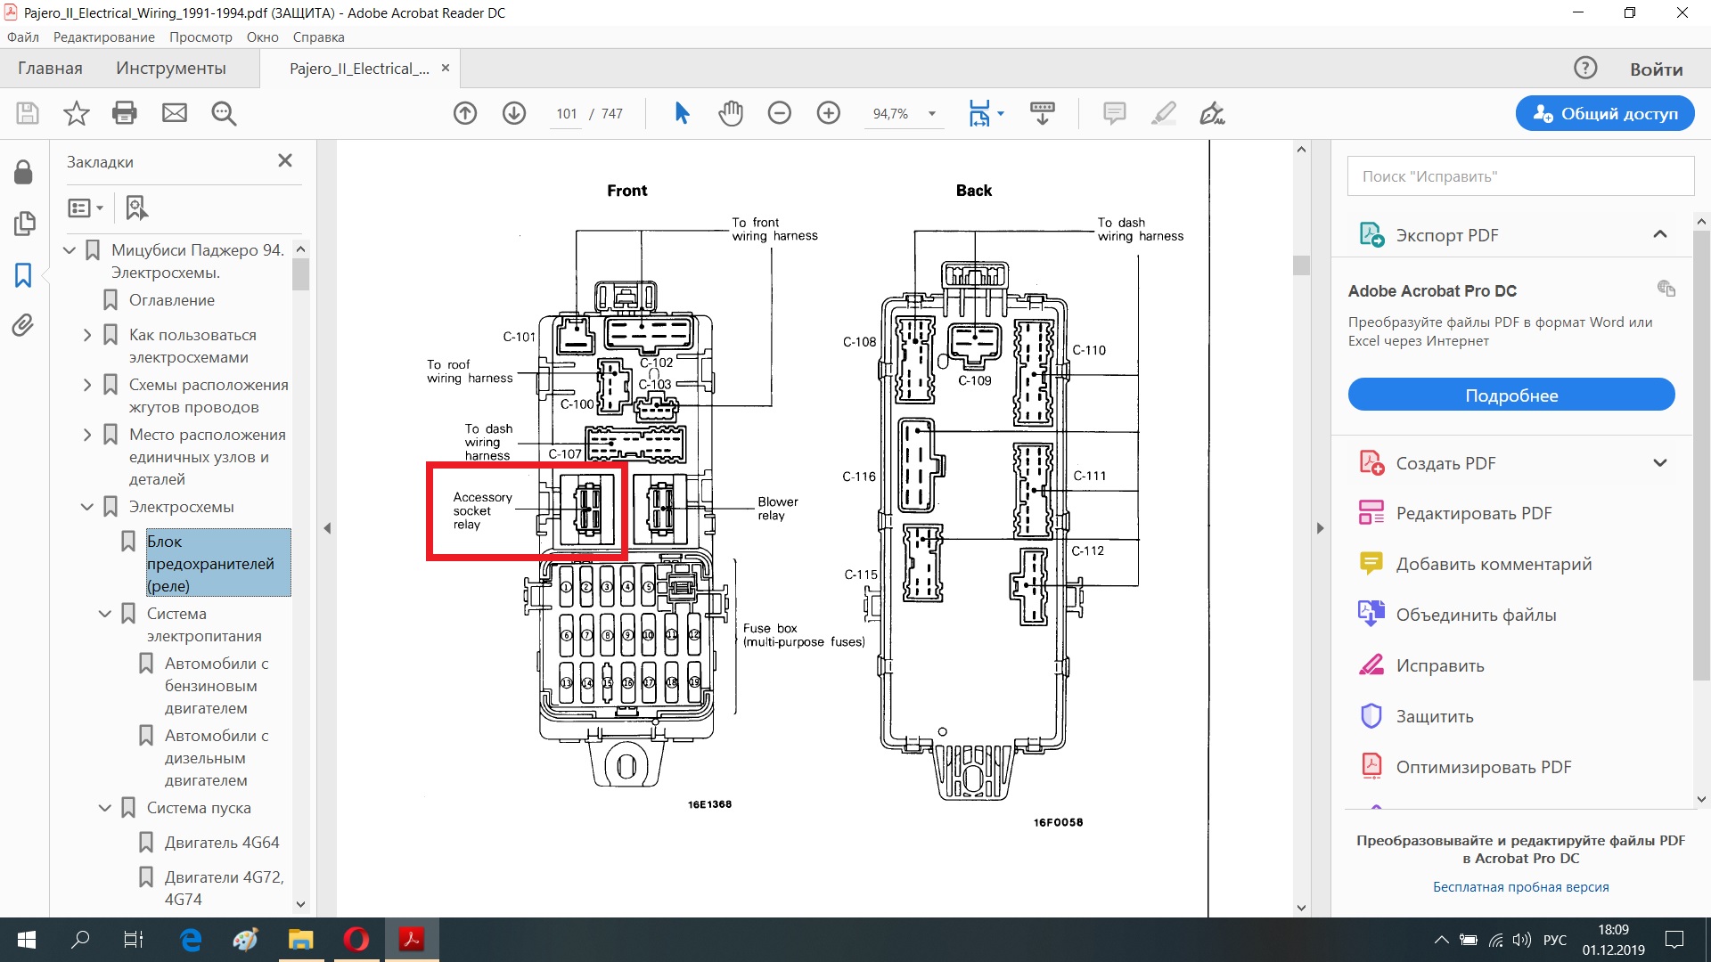Collapse the Электросхемы bookmark
This screenshot has width=1711, height=962.
[x=87, y=507]
